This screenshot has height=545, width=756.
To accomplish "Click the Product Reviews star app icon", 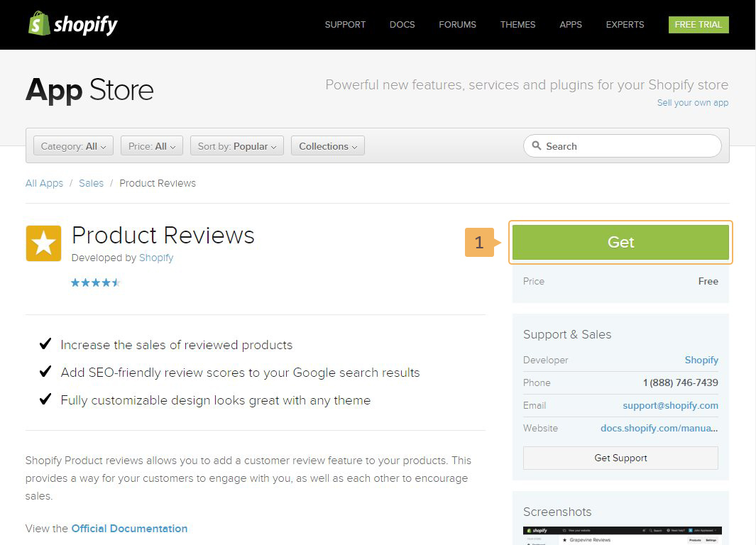I will coord(43,243).
